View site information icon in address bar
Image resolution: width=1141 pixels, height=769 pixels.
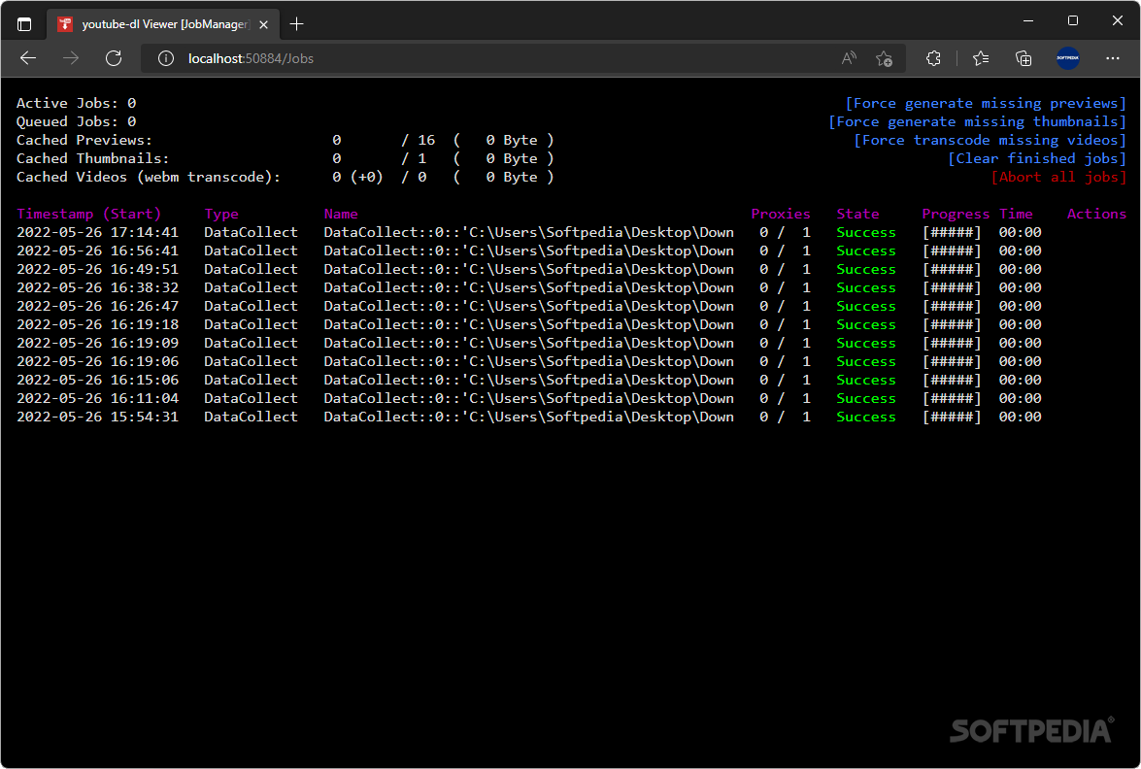coord(166,58)
